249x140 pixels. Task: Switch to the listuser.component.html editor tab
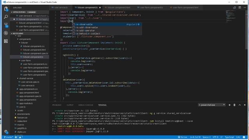tap(119, 7)
